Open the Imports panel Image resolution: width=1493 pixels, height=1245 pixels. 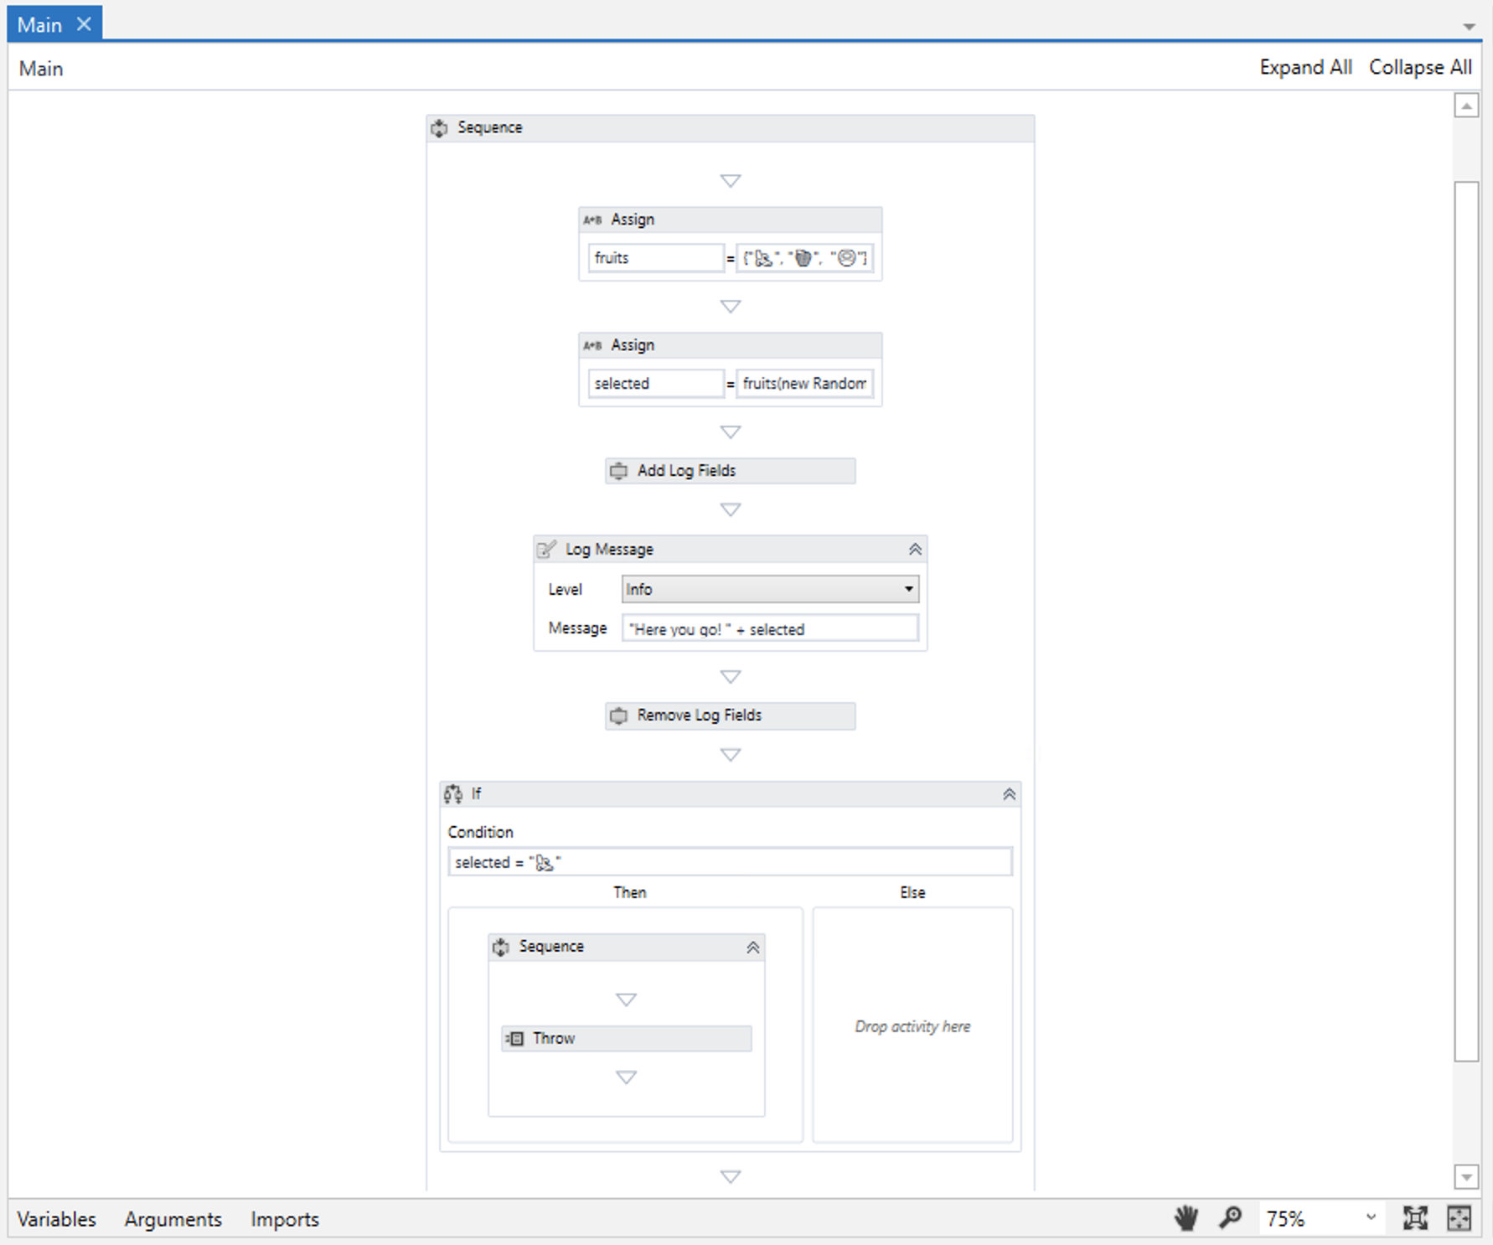tap(285, 1219)
